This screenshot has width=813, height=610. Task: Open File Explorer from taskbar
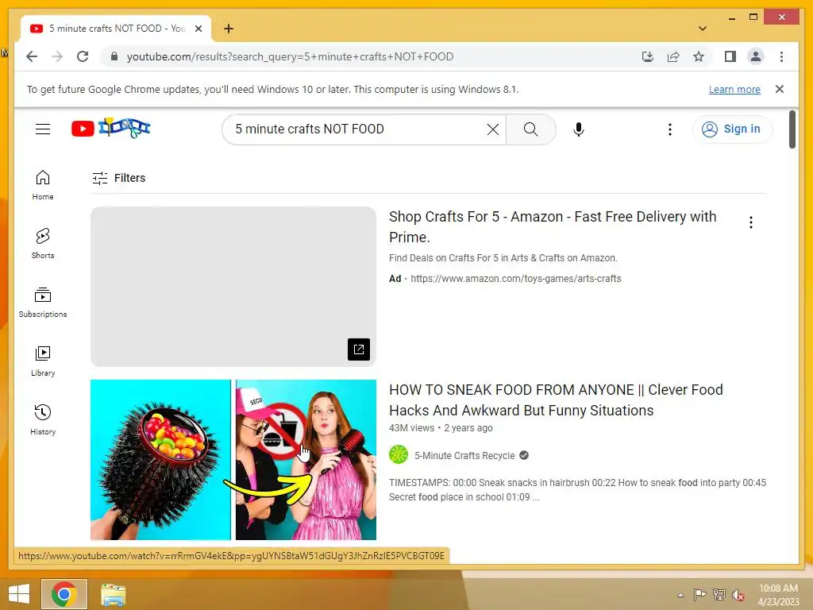(x=113, y=595)
